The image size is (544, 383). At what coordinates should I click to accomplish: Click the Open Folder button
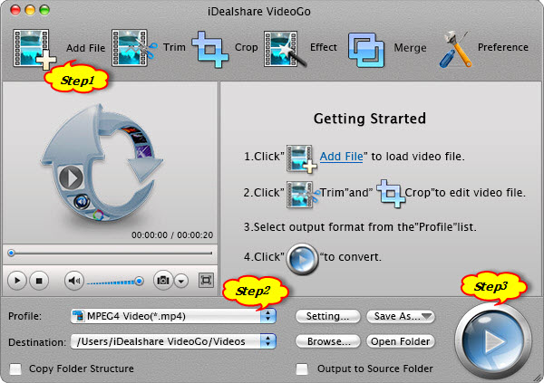click(x=401, y=341)
